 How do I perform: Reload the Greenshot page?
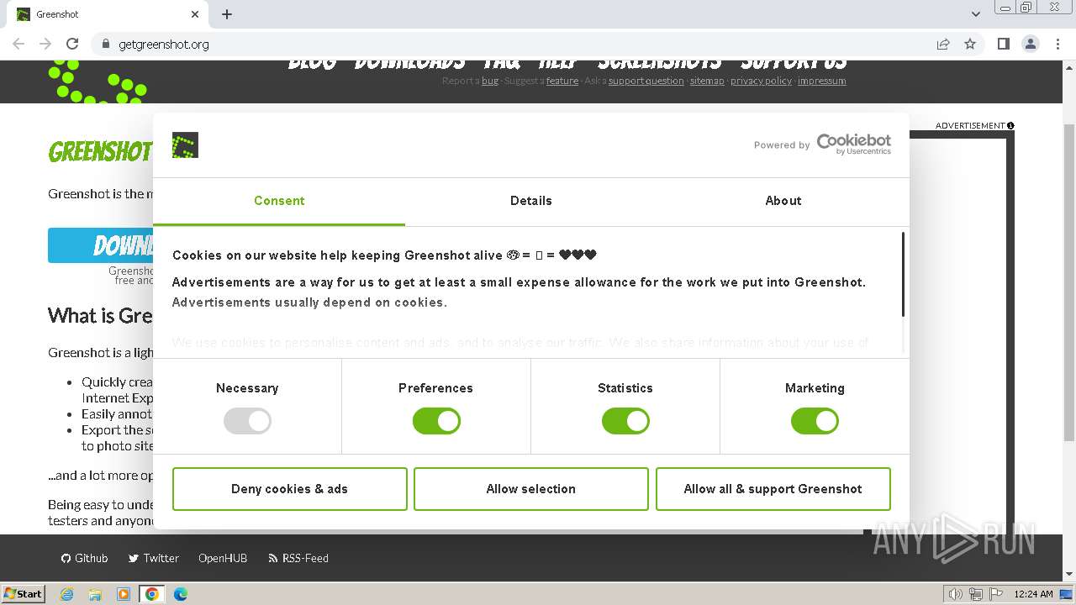coord(72,44)
